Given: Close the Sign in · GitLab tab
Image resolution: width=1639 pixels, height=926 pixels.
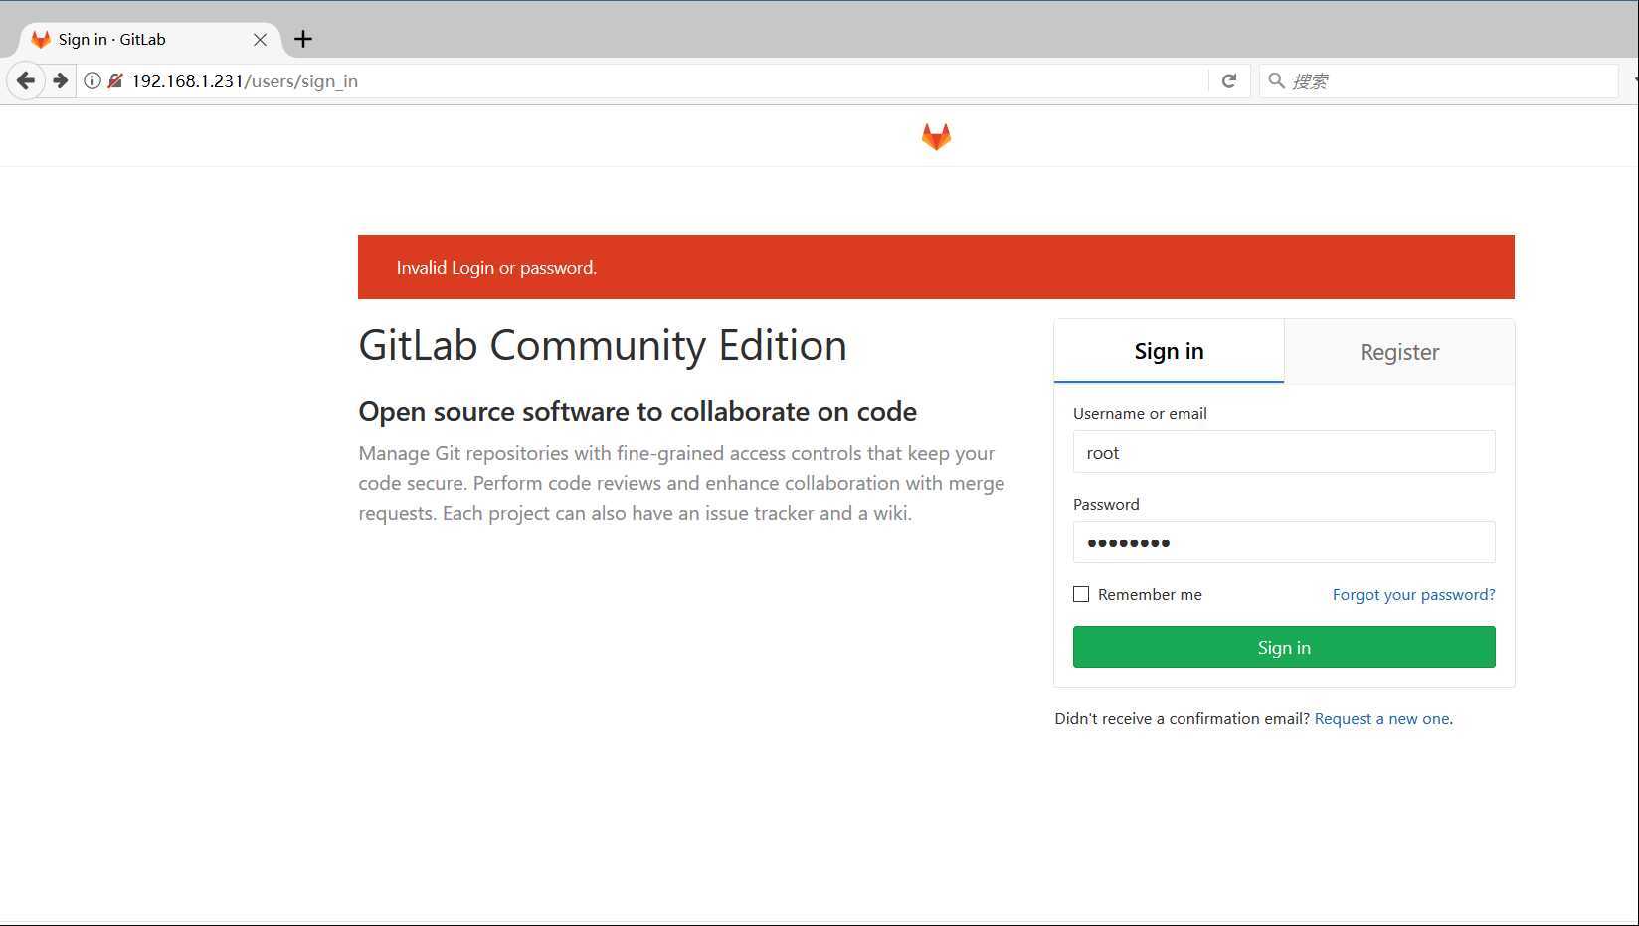Looking at the screenshot, I should tap(260, 40).
